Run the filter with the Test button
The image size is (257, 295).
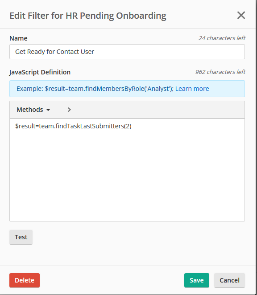(21, 237)
